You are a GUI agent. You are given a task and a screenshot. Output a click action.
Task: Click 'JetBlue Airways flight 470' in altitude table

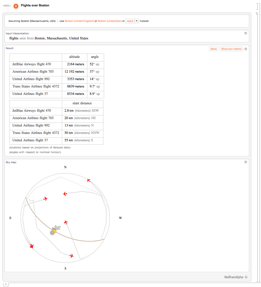(32, 64)
